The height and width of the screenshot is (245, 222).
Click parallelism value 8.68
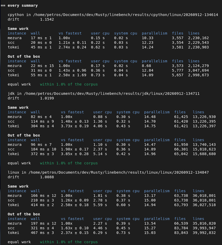pos(146,66)
